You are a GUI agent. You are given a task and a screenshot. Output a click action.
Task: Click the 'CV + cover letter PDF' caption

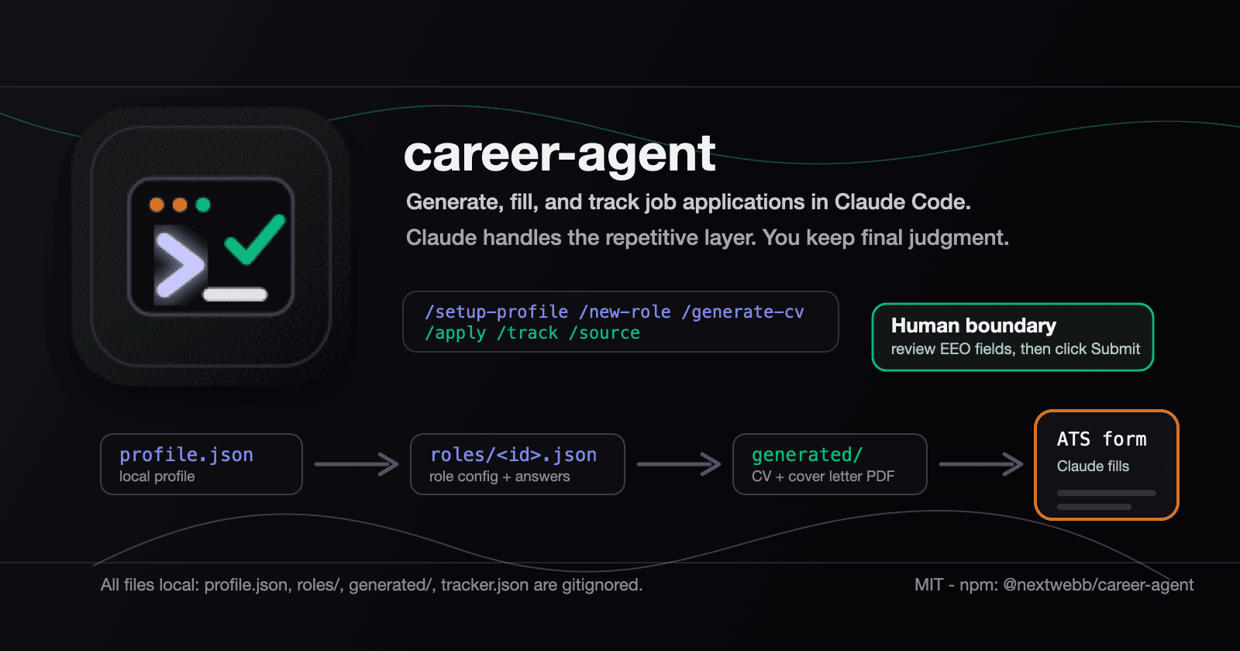point(823,477)
